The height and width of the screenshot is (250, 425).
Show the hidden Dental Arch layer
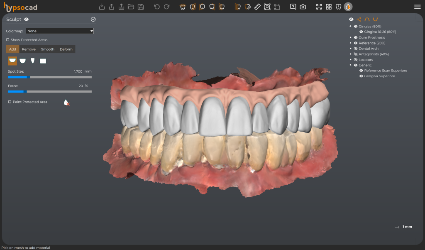(355, 49)
